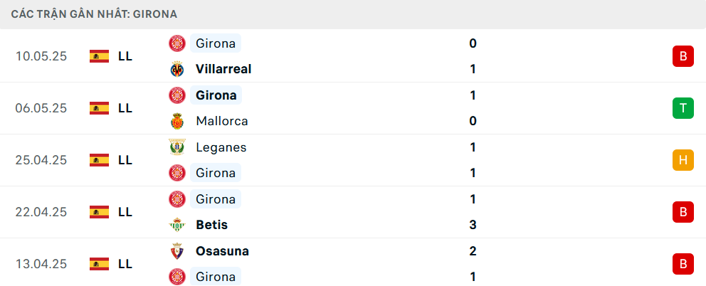Open the Villarreal team link

pyautogui.click(x=223, y=69)
